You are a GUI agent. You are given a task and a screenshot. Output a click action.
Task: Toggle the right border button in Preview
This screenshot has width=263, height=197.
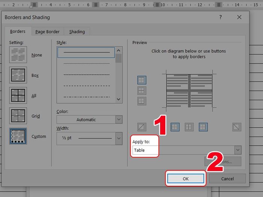(x=203, y=127)
